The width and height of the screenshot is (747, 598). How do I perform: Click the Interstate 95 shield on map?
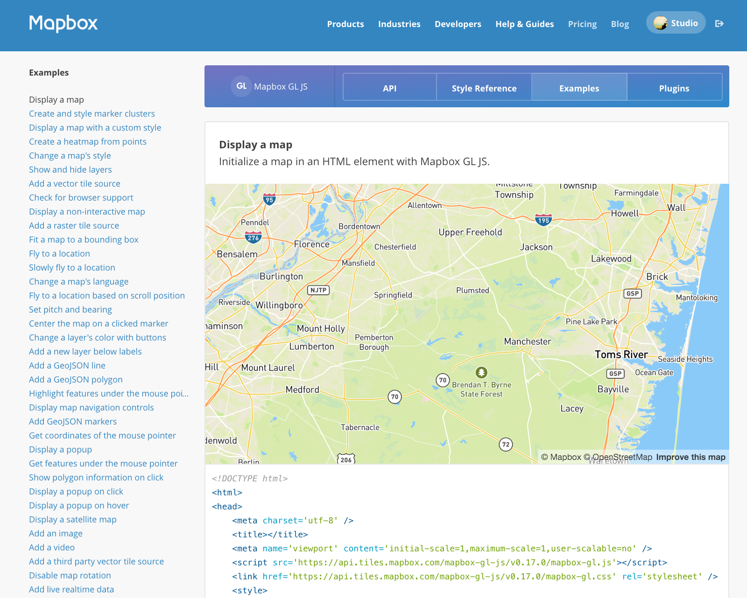[x=269, y=199]
